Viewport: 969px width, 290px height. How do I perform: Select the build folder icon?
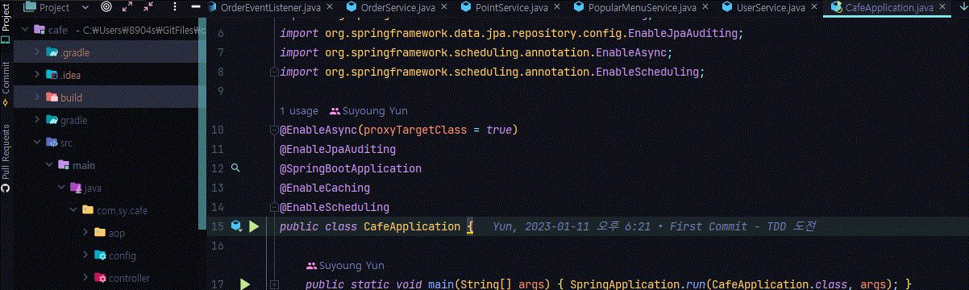click(x=52, y=97)
